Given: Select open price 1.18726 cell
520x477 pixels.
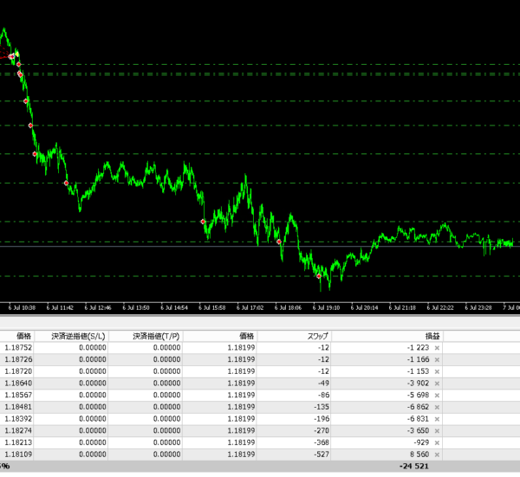Looking at the screenshot, I should coord(16,359).
